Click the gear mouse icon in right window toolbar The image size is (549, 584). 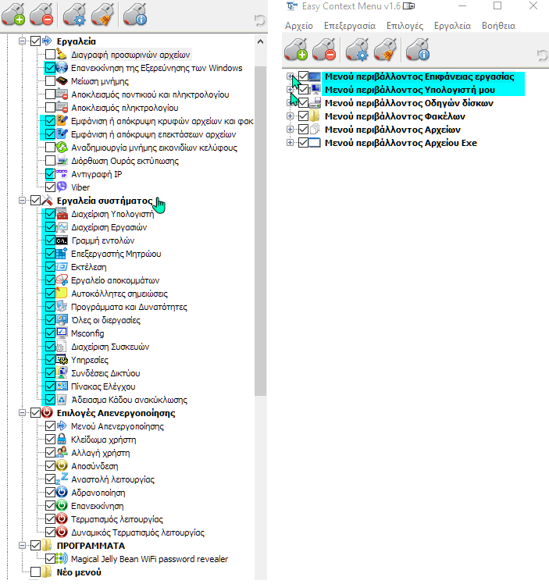click(x=357, y=50)
